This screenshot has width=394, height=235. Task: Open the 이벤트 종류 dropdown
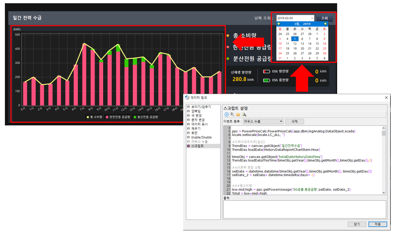tap(263, 121)
